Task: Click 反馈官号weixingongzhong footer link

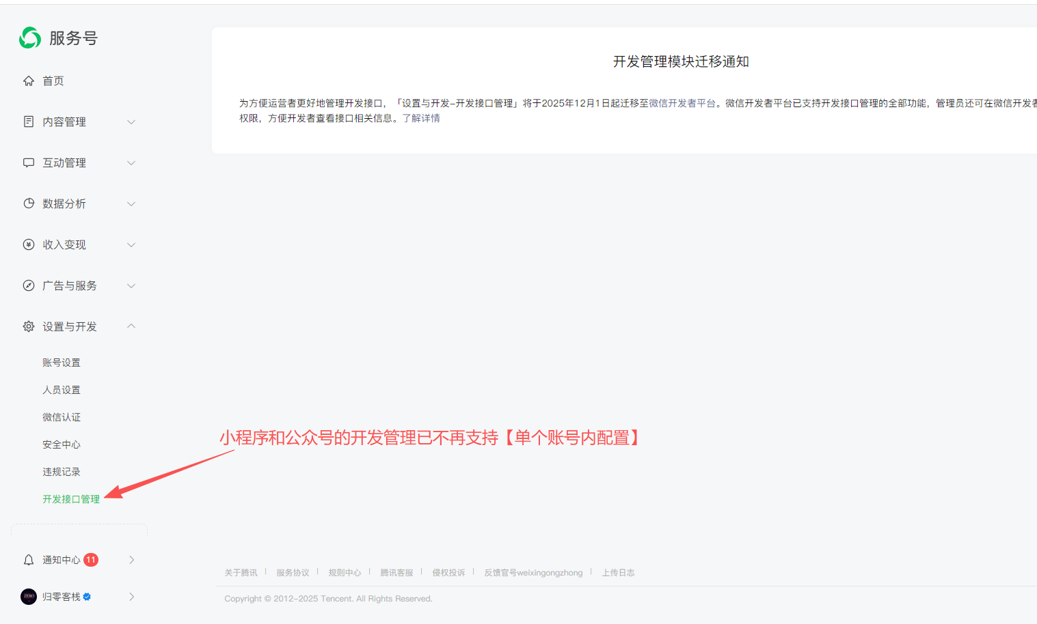Action: point(534,573)
